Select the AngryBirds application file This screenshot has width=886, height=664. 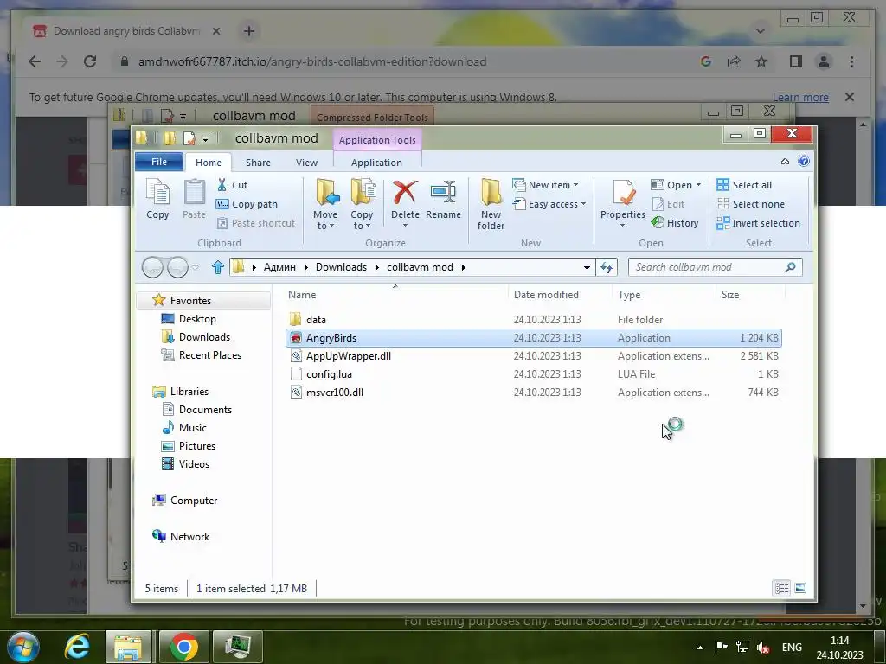[533, 338]
